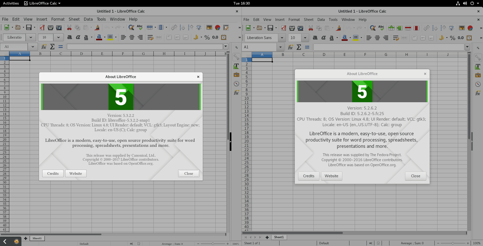Toggle Wrap Text in left Calc window

click(150, 37)
